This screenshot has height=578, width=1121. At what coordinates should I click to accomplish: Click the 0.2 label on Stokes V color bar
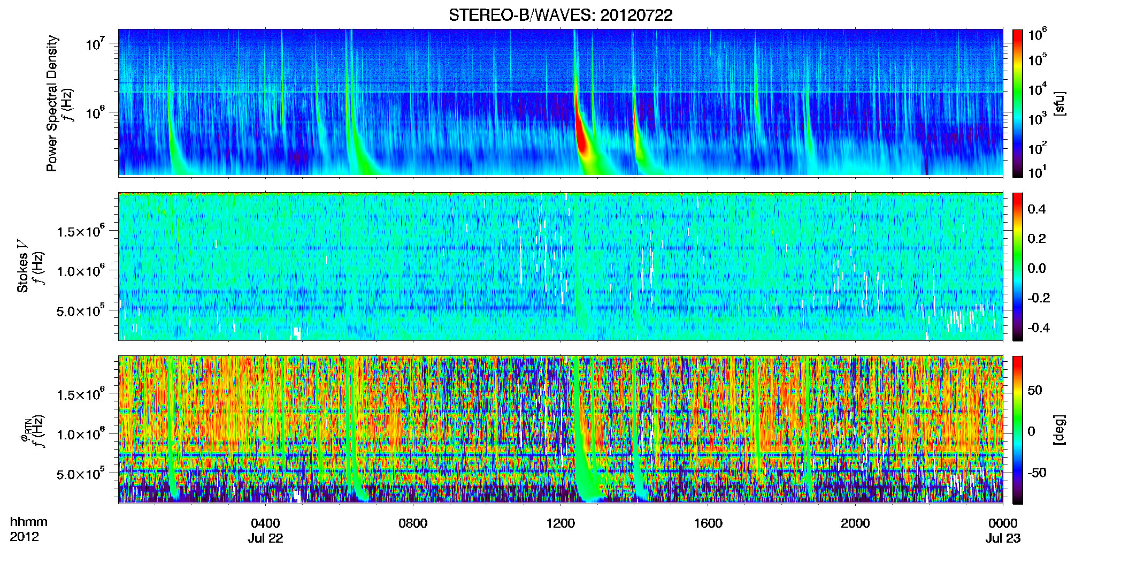pos(1037,239)
